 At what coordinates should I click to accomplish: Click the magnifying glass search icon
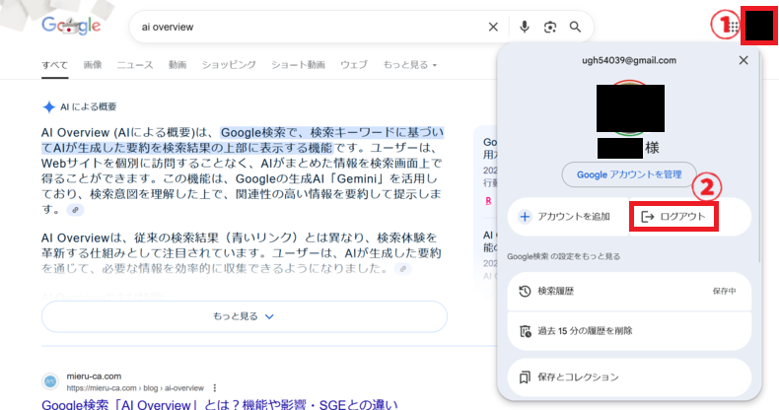575,27
